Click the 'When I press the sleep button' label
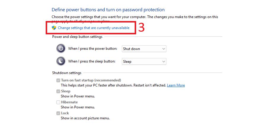Viewport: 253px width, 138px height. coord(92,61)
